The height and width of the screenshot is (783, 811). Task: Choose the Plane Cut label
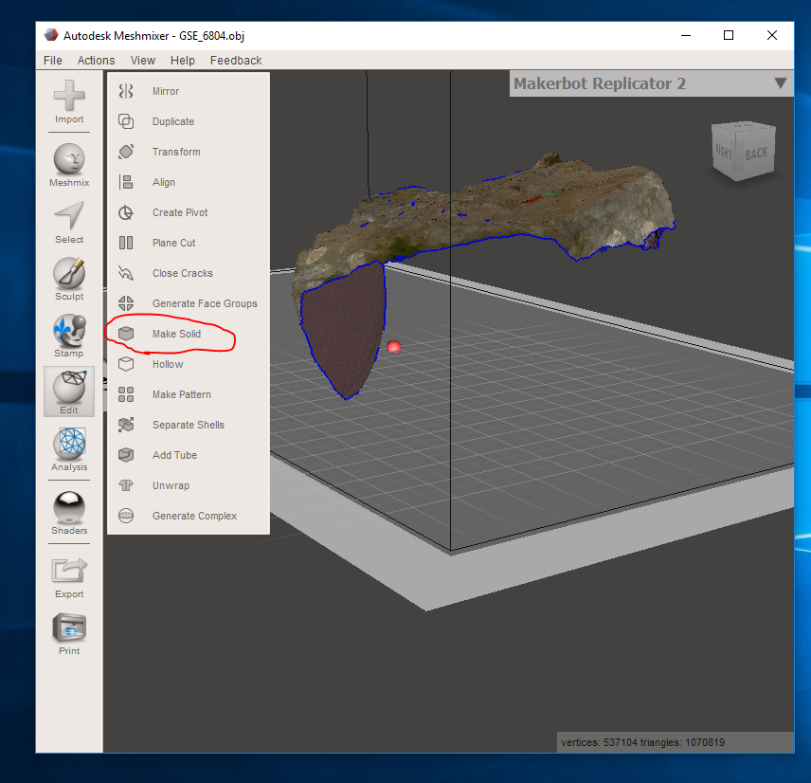pyautogui.click(x=173, y=243)
